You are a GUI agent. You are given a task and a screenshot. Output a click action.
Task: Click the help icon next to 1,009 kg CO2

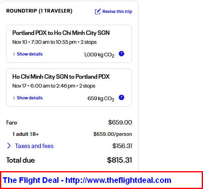pos(121,54)
